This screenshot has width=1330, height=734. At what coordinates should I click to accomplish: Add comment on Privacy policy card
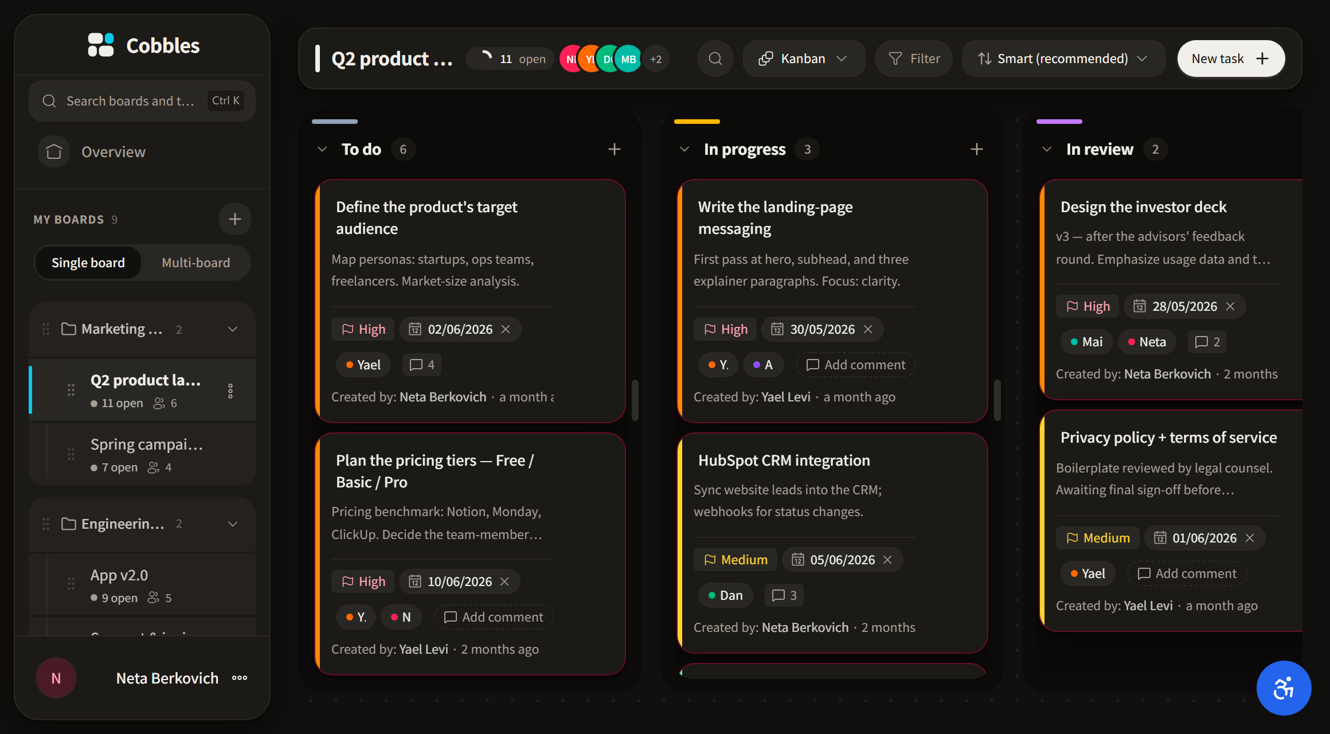1187,573
